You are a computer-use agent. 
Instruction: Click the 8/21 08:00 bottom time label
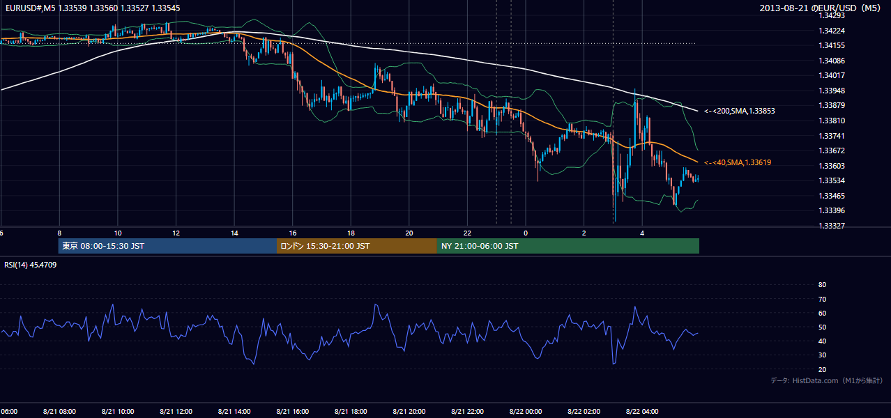coord(59,412)
